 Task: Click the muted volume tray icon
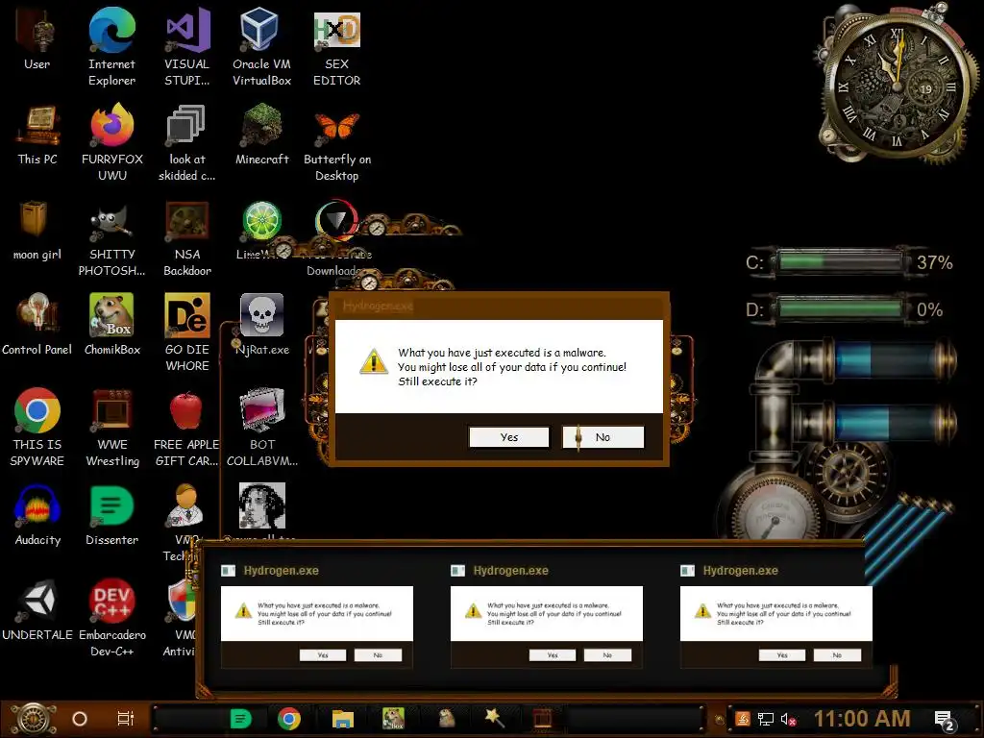coord(788,719)
